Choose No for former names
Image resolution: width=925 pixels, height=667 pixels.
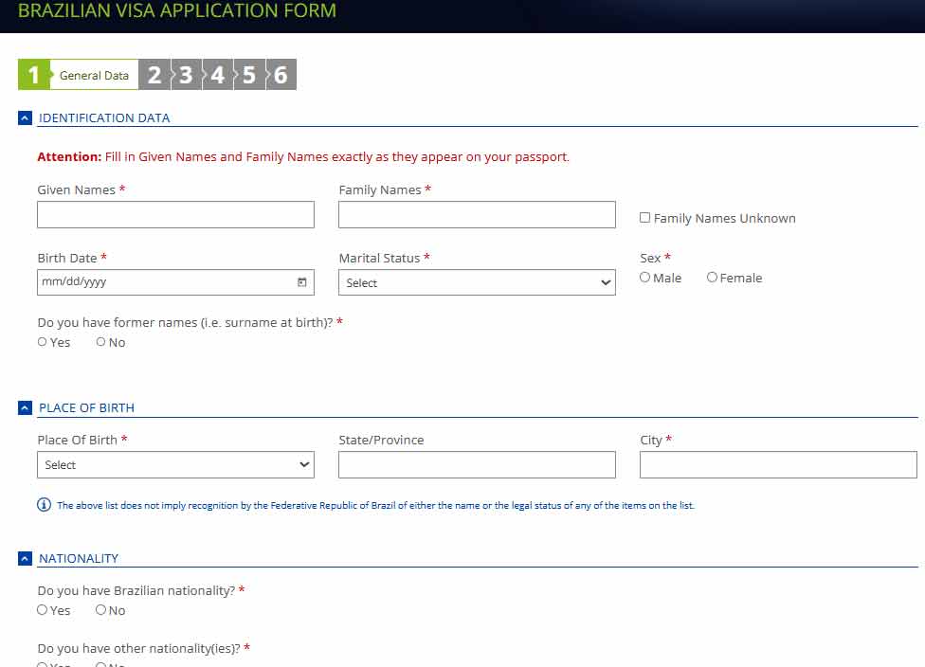tap(101, 342)
